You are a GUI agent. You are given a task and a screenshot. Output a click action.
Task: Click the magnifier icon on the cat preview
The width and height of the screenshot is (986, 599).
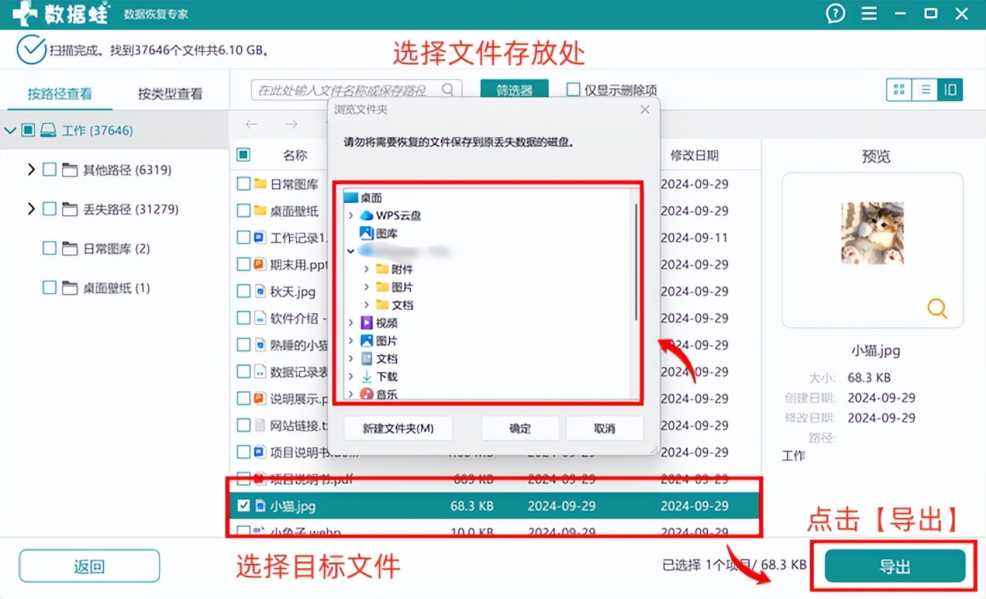(937, 309)
